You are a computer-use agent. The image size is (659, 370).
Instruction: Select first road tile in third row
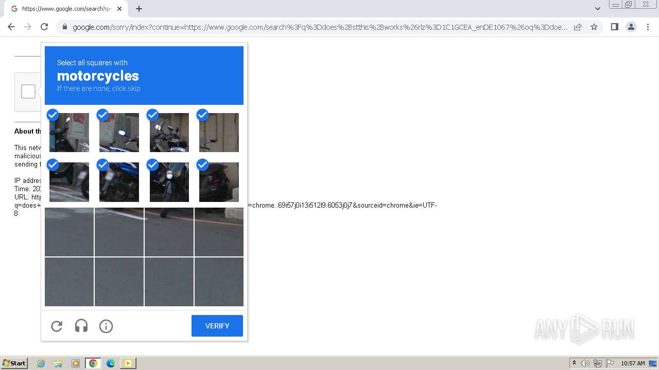(x=69, y=232)
